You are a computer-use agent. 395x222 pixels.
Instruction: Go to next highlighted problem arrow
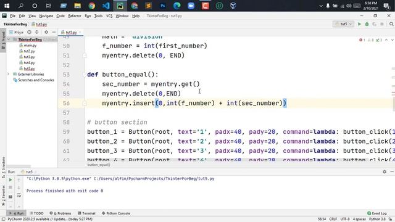point(392,40)
